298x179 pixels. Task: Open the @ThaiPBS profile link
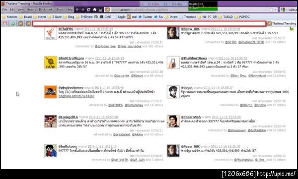point(66,29)
